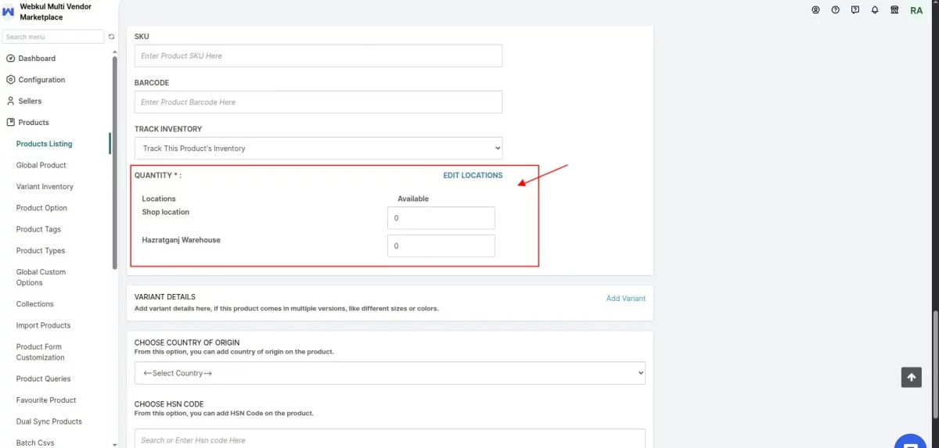Click the refresh icon beside the menu search
The height and width of the screenshot is (448, 939).
[x=111, y=37]
